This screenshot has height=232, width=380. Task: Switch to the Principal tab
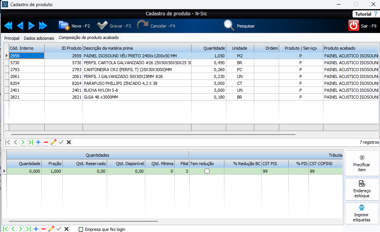pos(11,38)
